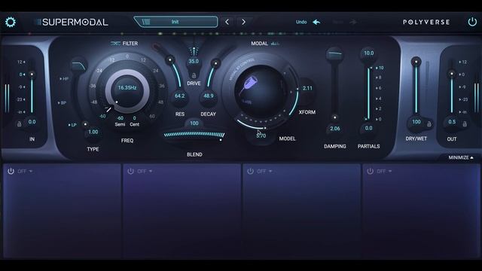Viewport: 482px width, 271px height.
Task: Click the glass model sphere
Action: [261, 91]
